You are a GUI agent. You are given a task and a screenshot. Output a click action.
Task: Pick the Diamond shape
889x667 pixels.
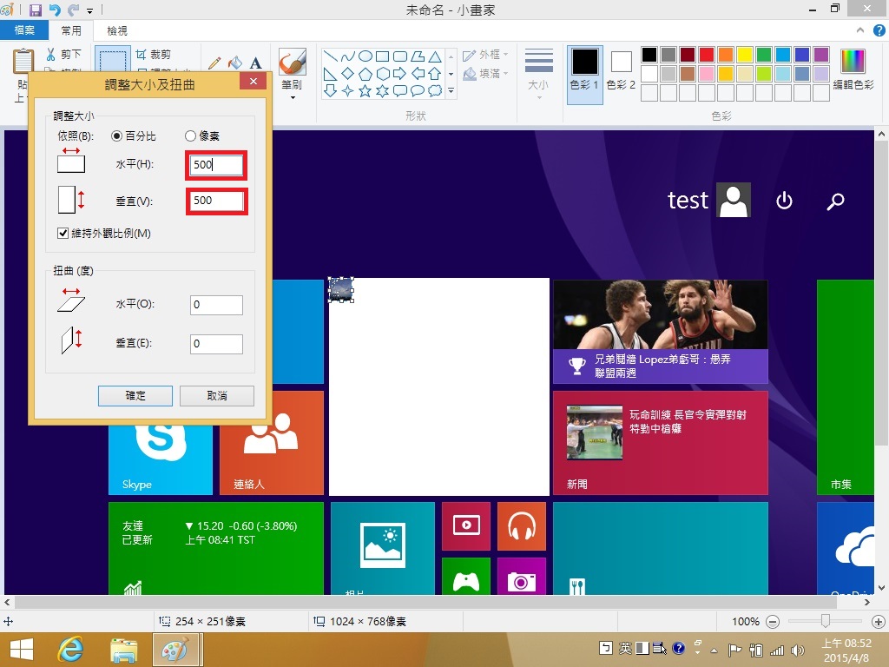347,74
